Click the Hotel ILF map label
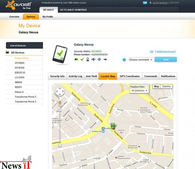The width and height of the screenshot is (195, 169). coord(121,130)
